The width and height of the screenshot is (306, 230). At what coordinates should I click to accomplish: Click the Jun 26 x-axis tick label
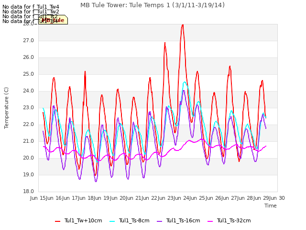(x=214, y=198)
